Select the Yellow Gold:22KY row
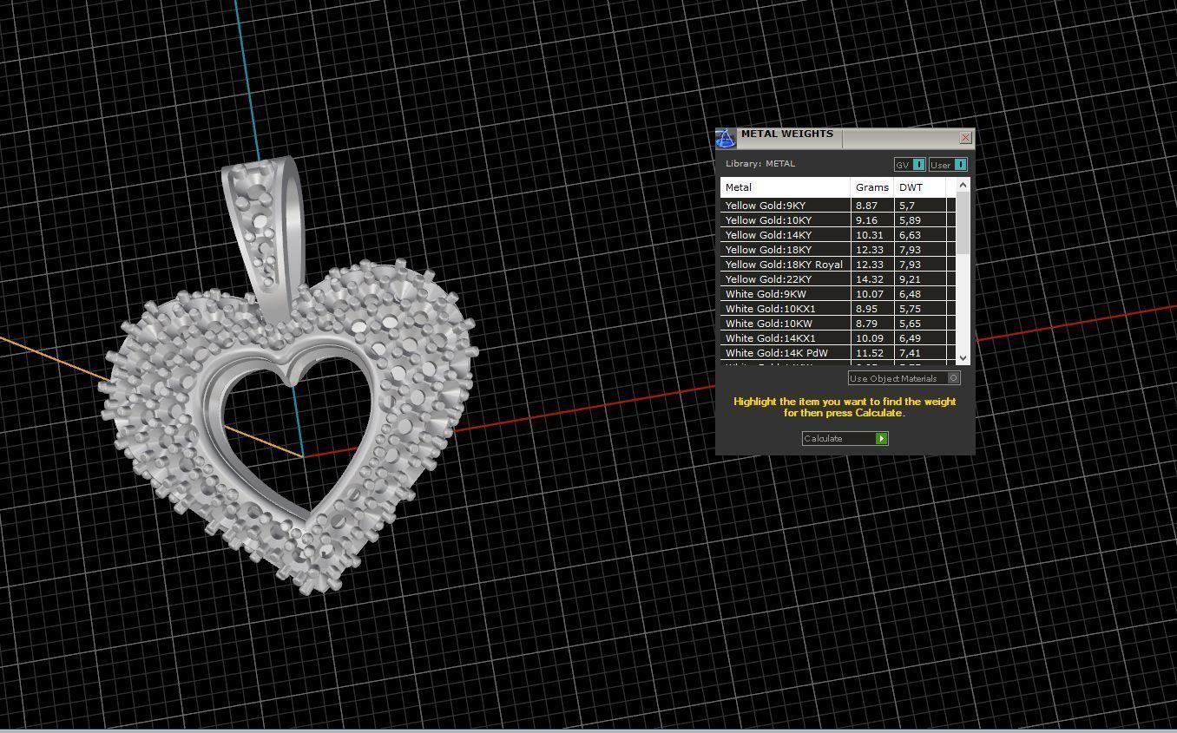Screen dimensions: 1177x733 [x=838, y=279]
